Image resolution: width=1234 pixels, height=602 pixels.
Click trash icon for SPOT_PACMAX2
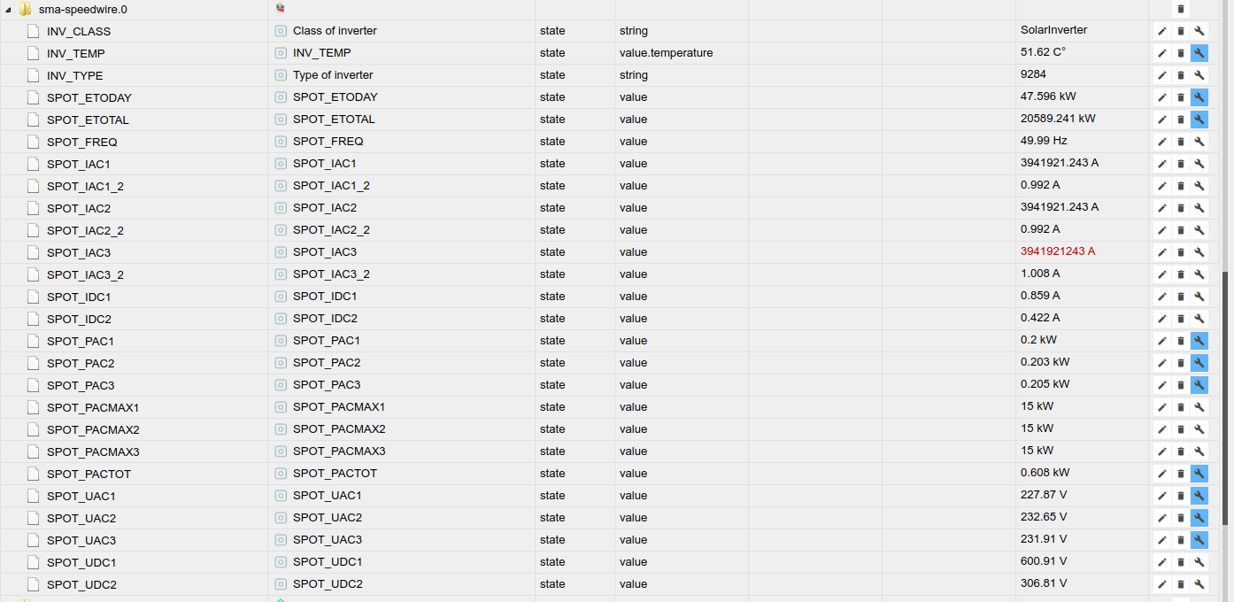[x=1180, y=429]
